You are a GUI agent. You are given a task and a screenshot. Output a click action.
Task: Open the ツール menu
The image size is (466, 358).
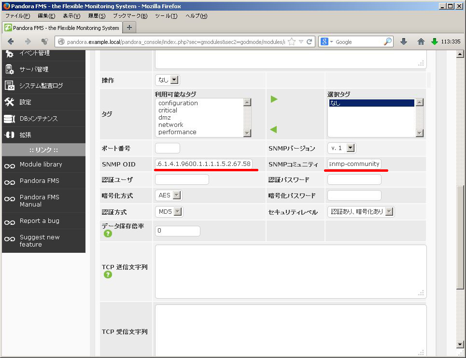coord(166,16)
